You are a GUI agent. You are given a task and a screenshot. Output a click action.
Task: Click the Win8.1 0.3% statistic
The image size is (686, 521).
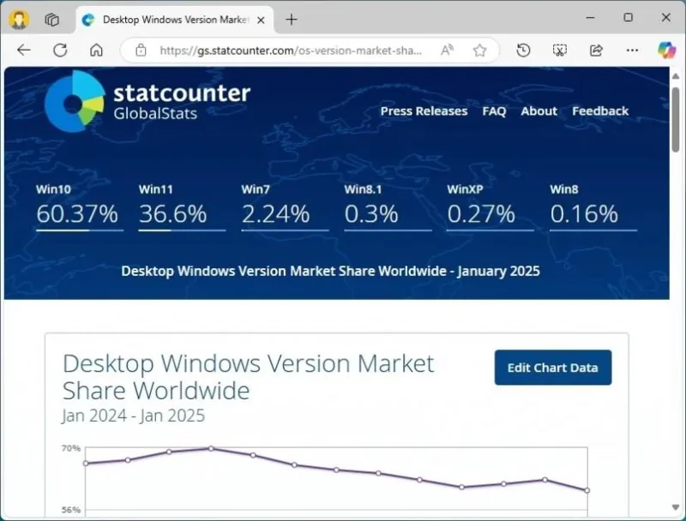coord(388,207)
